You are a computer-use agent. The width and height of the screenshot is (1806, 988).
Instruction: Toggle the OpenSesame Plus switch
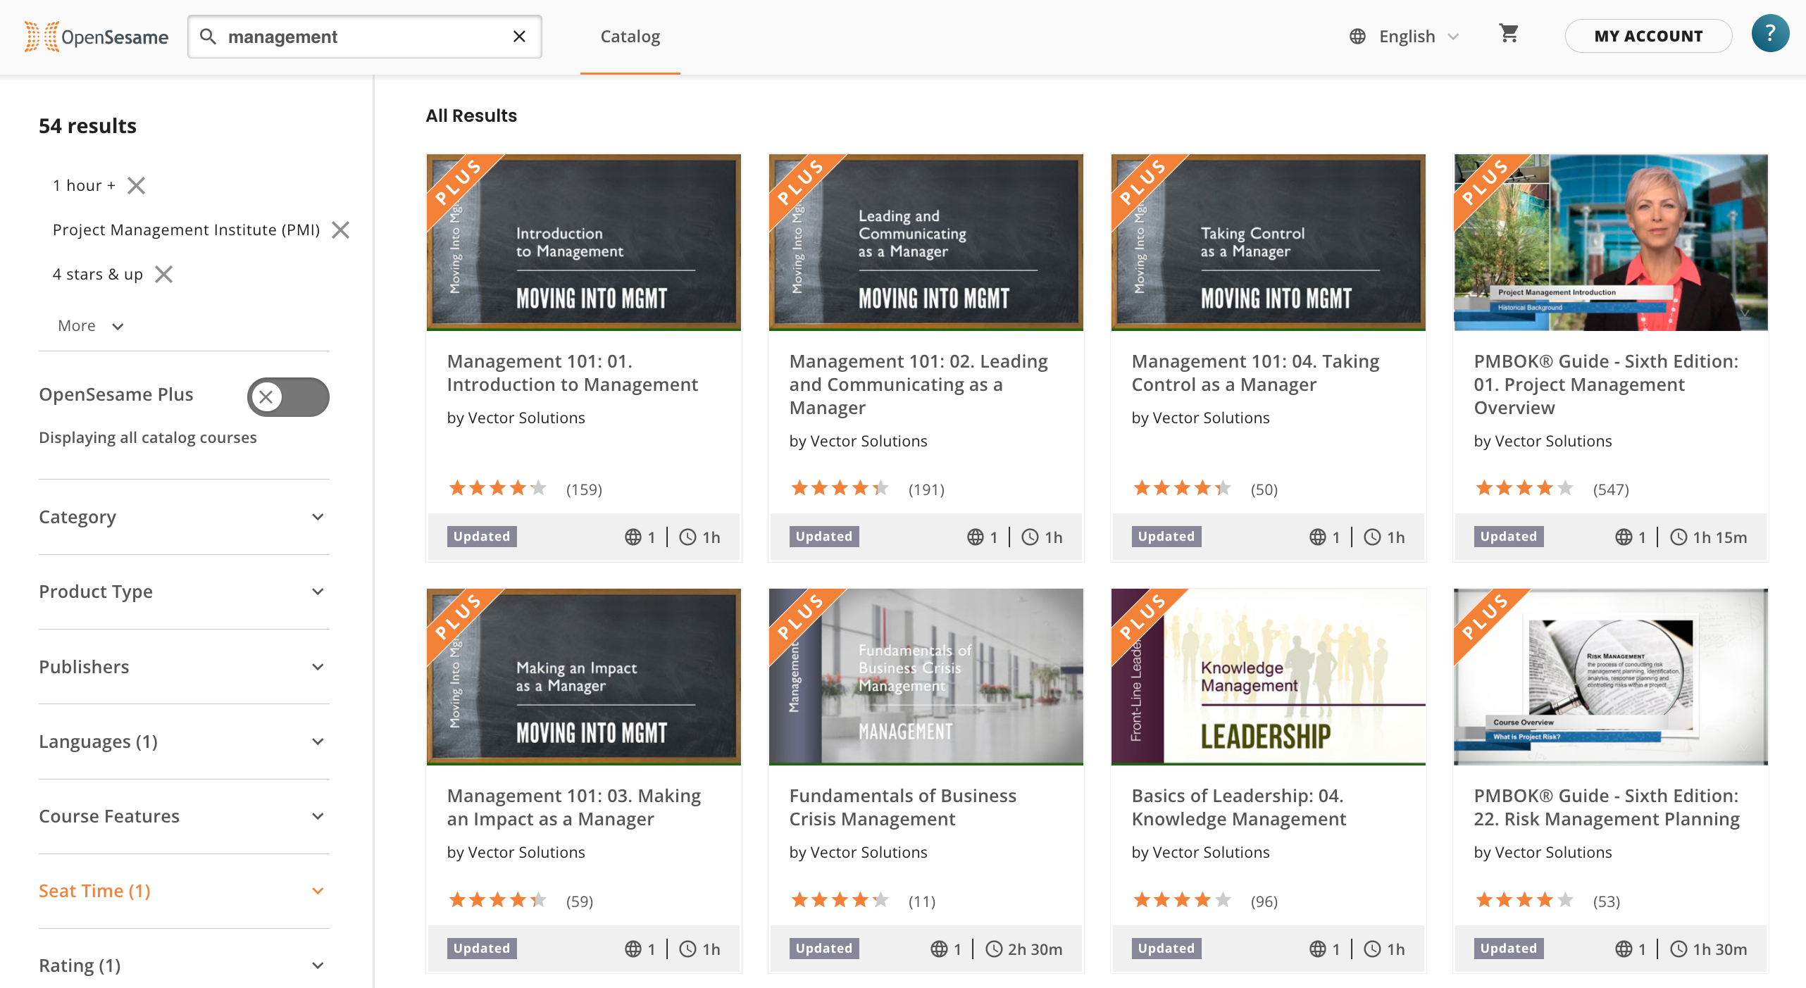click(x=288, y=396)
